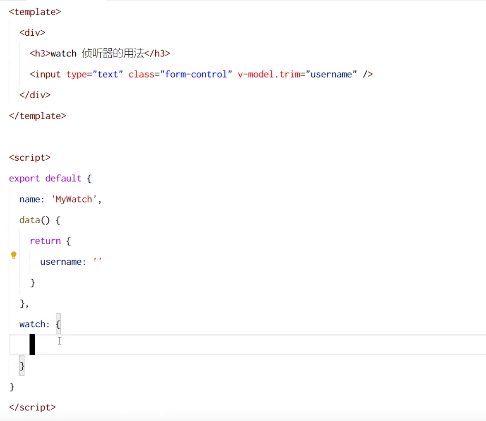Click the empty string after username:
Screen dimensions: 486x421
pos(97,260)
